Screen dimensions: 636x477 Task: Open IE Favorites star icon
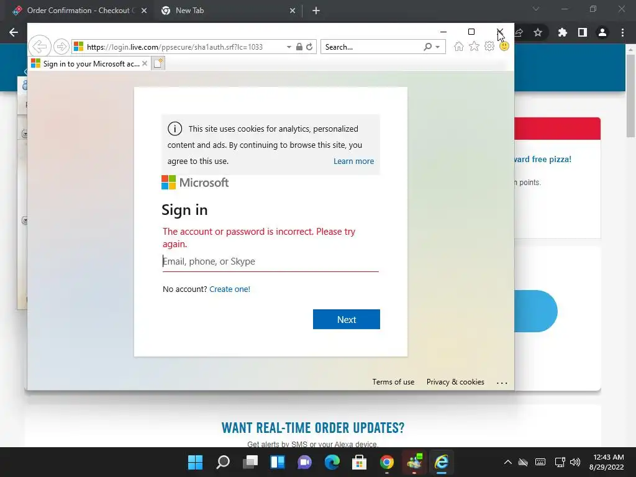474,46
